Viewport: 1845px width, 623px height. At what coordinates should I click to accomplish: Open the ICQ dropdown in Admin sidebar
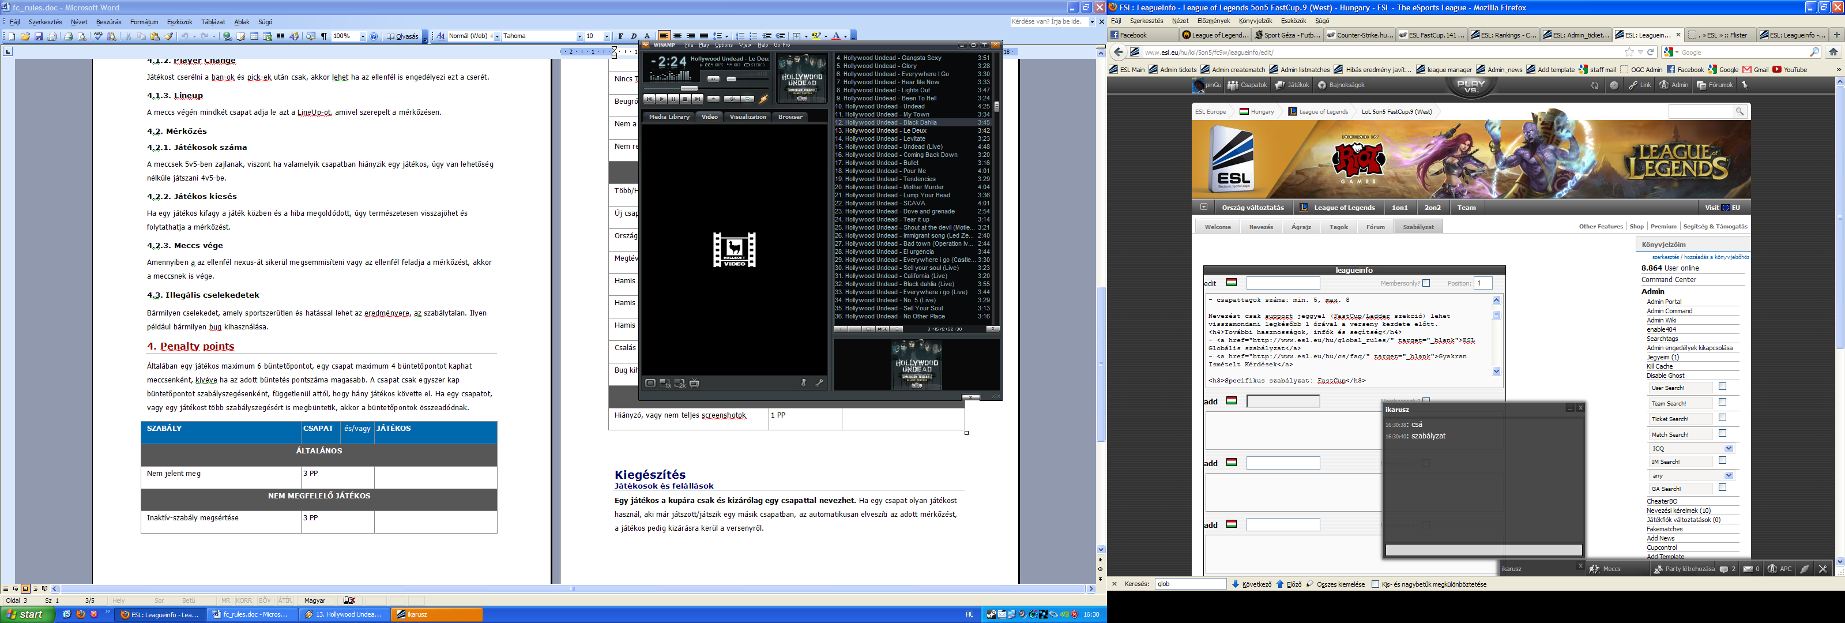[x=1729, y=448]
